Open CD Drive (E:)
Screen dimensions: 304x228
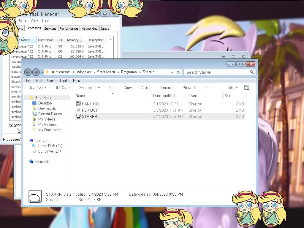click(49, 151)
